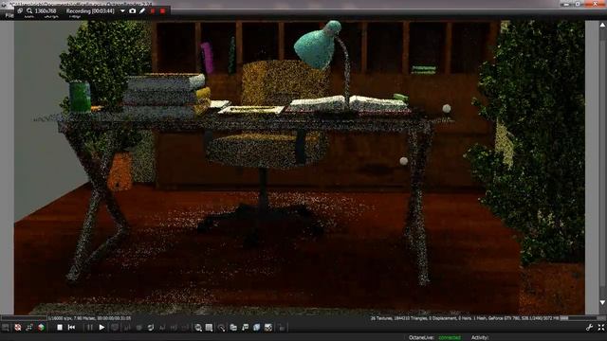Pause the render
The height and width of the screenshot is (341, 607).
click(x=90, y=327)
